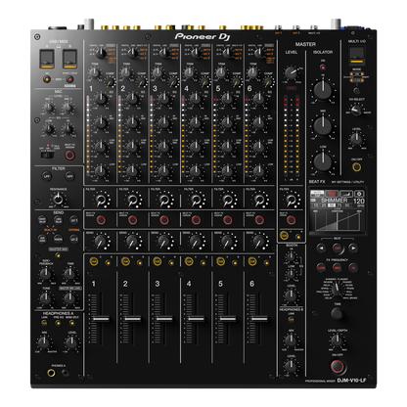Adjust the MIC 1 level knob
The height and width of the screenshot is (407, 407).
[49, 107]
